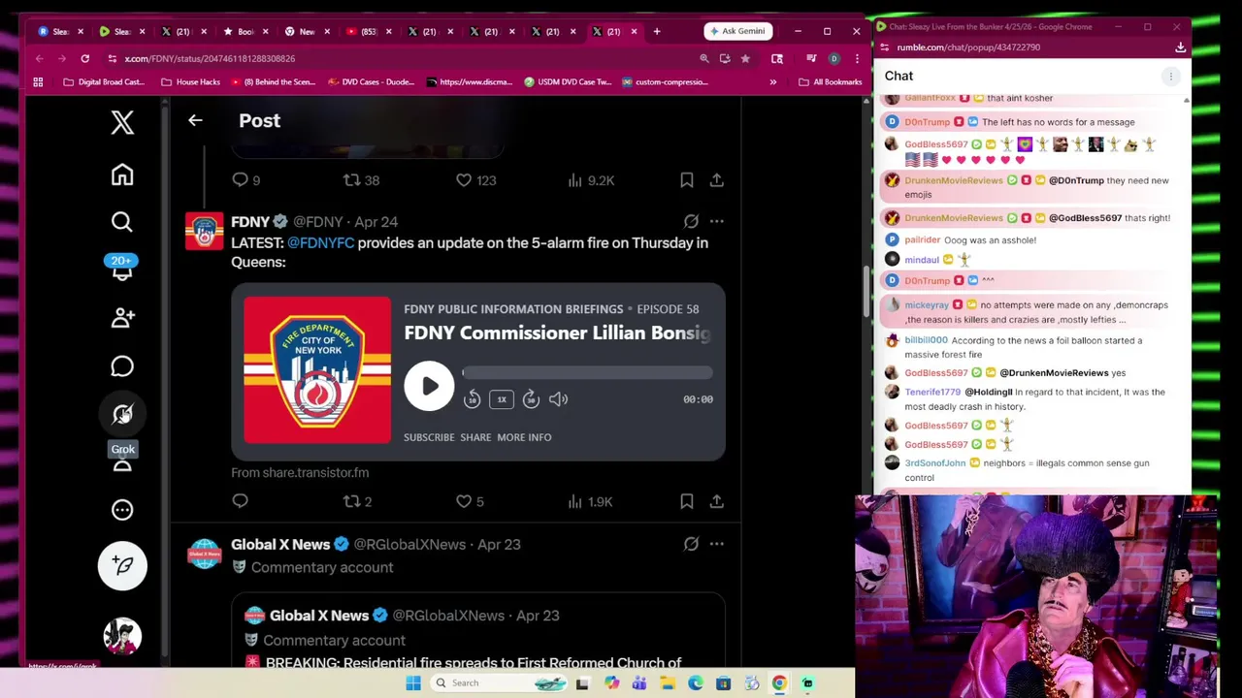Open the X logo home link
The width and height of the screenshot is (1242, 698).
122,122
